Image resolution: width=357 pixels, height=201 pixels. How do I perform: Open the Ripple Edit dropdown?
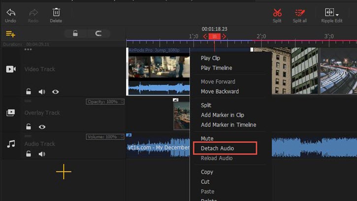[x=331, y=12]
